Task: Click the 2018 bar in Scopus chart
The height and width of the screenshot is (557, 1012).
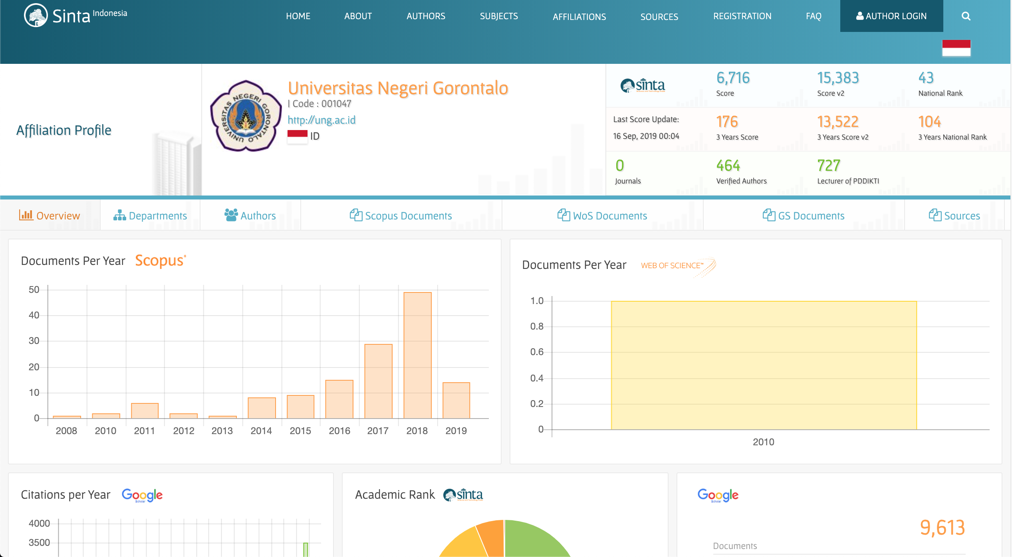Action: [417, 355]
